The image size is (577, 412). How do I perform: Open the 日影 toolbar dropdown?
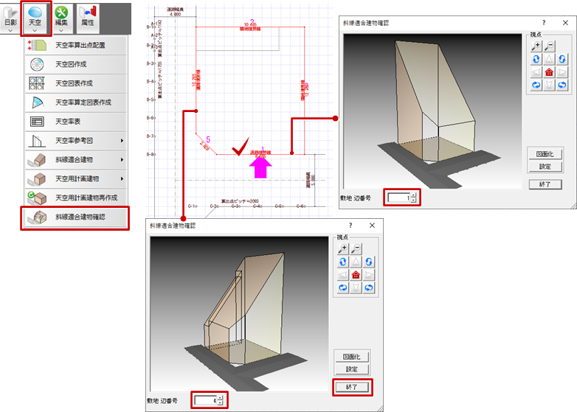point(10,17)
